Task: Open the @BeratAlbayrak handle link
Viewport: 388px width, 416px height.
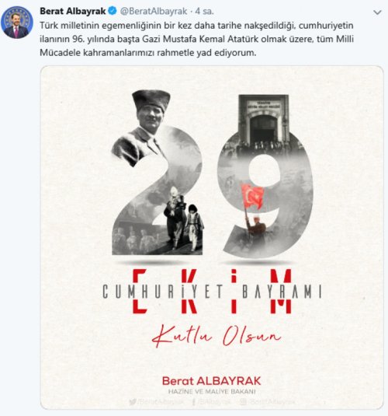Action: pyautogui.click(x=154, y=11)
